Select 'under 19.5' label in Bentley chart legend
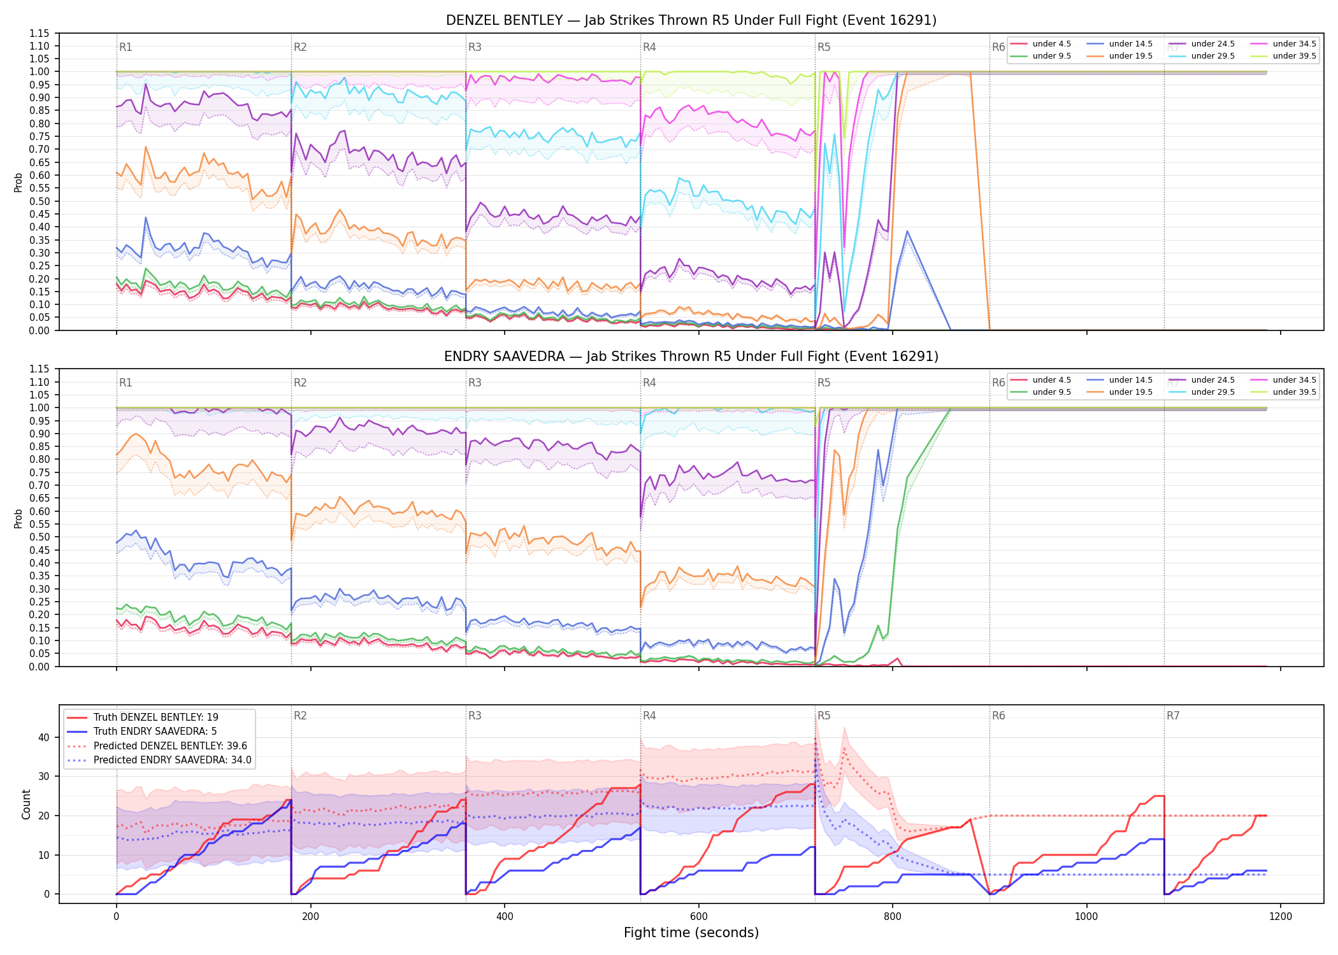 pos(1130,56)
